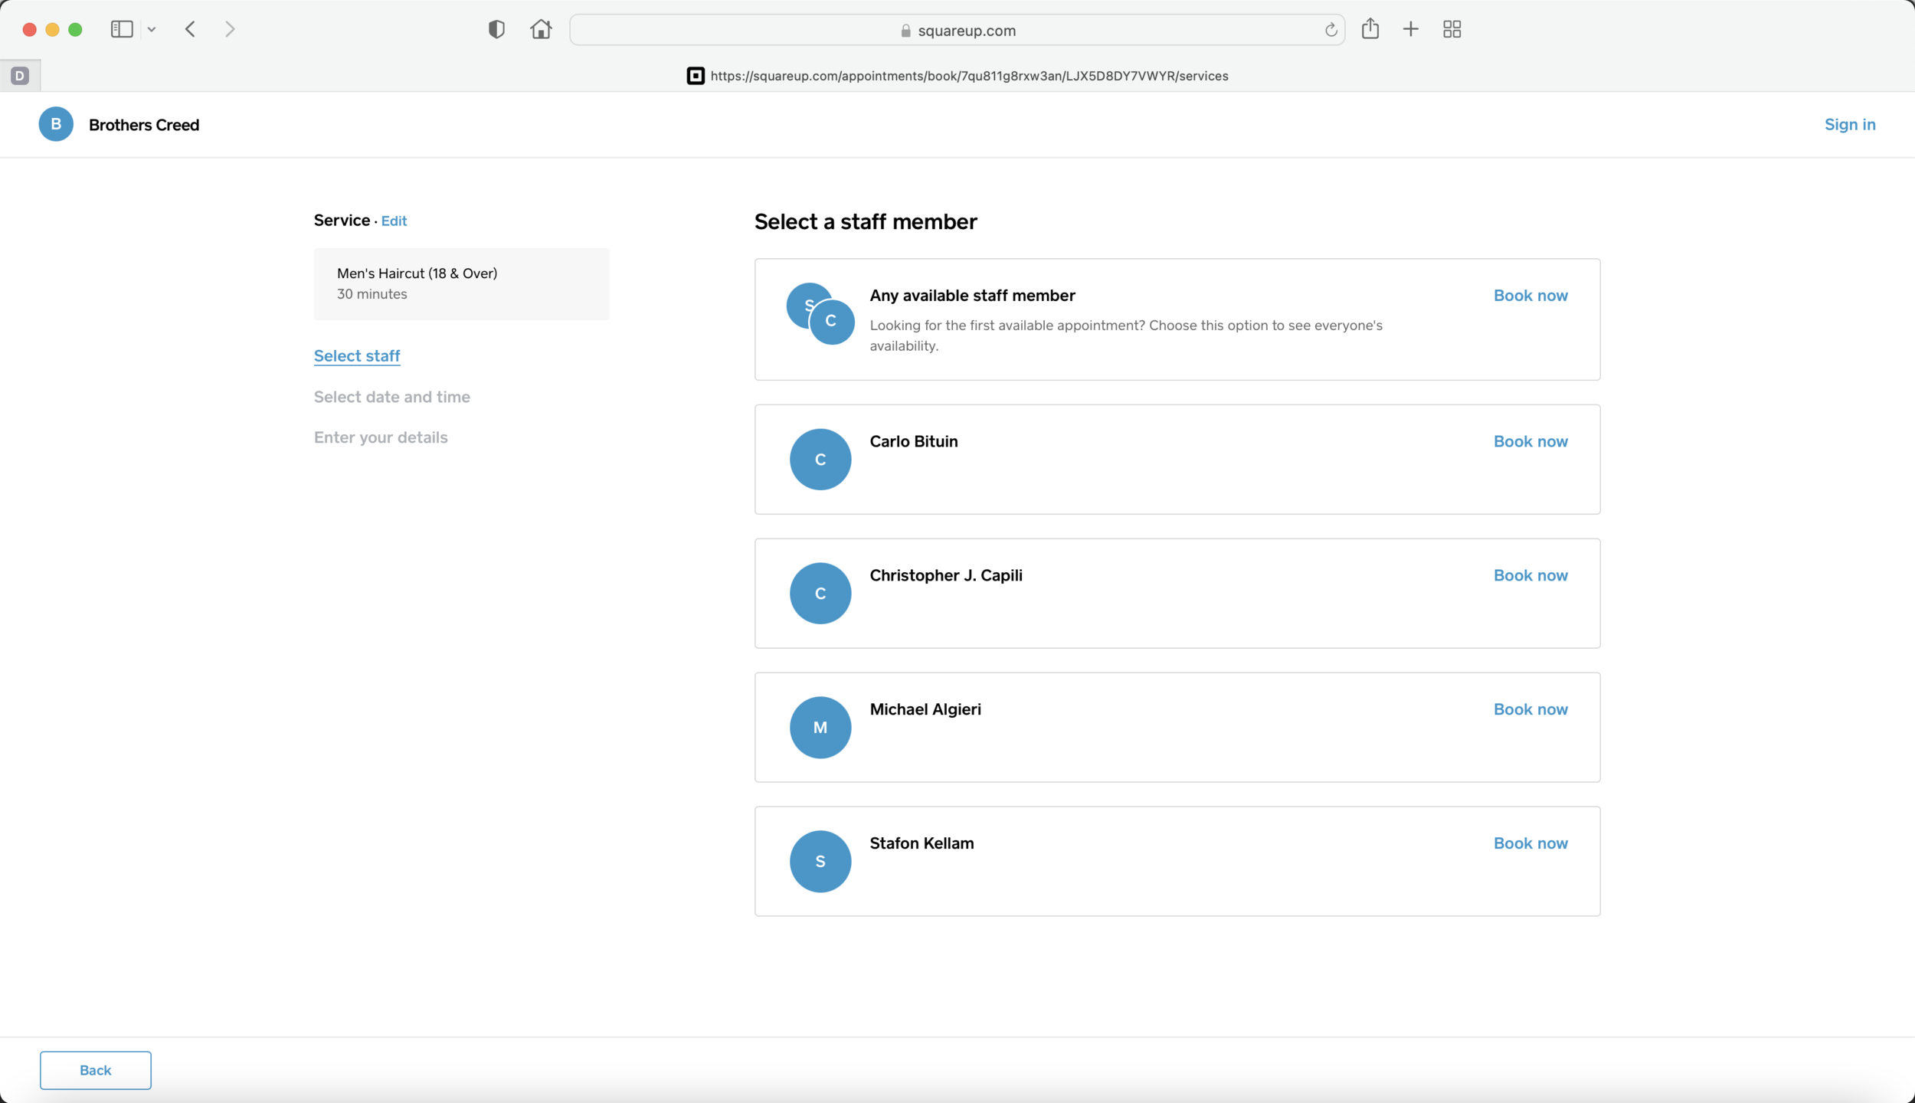This screenshot has width=1915, height=1103.
Task: Reload the page with the refresh icon
Action: pyautogui.click(x=1331, y=30)
